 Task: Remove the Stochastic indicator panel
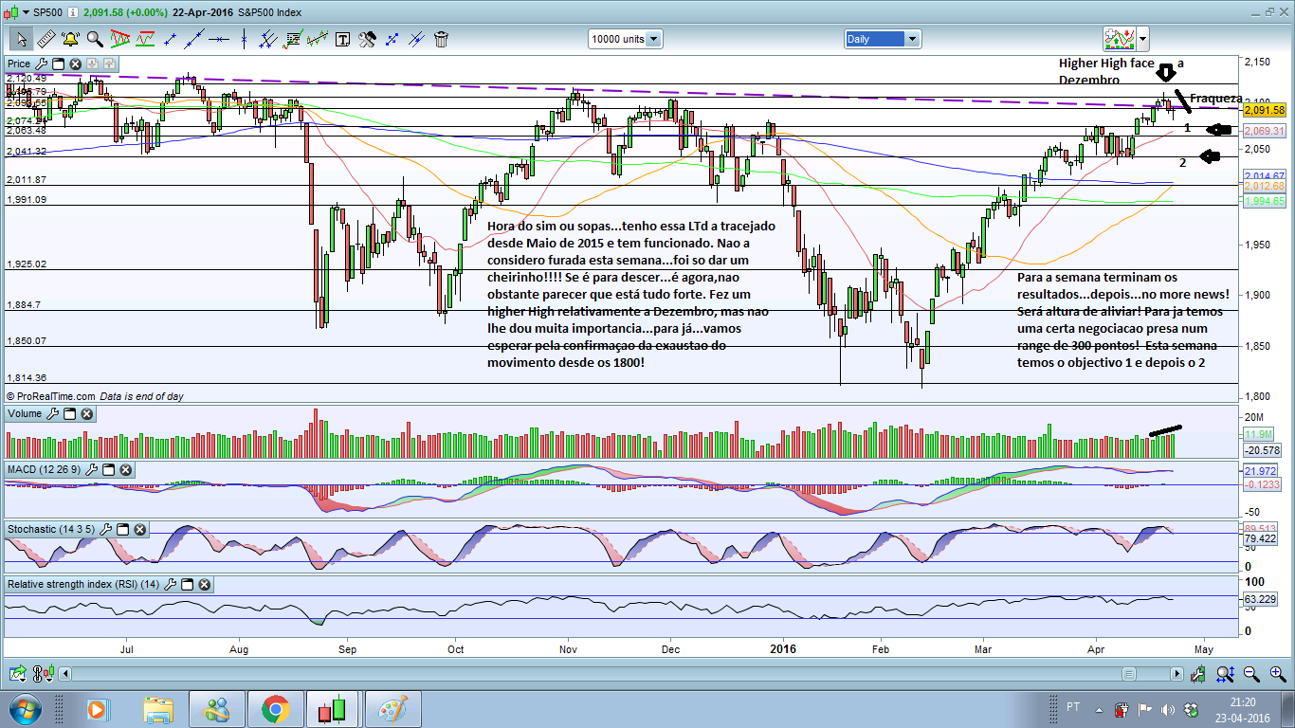(139, 529)
